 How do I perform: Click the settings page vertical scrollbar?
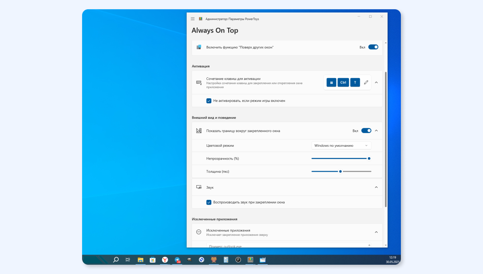click(386, 140)
